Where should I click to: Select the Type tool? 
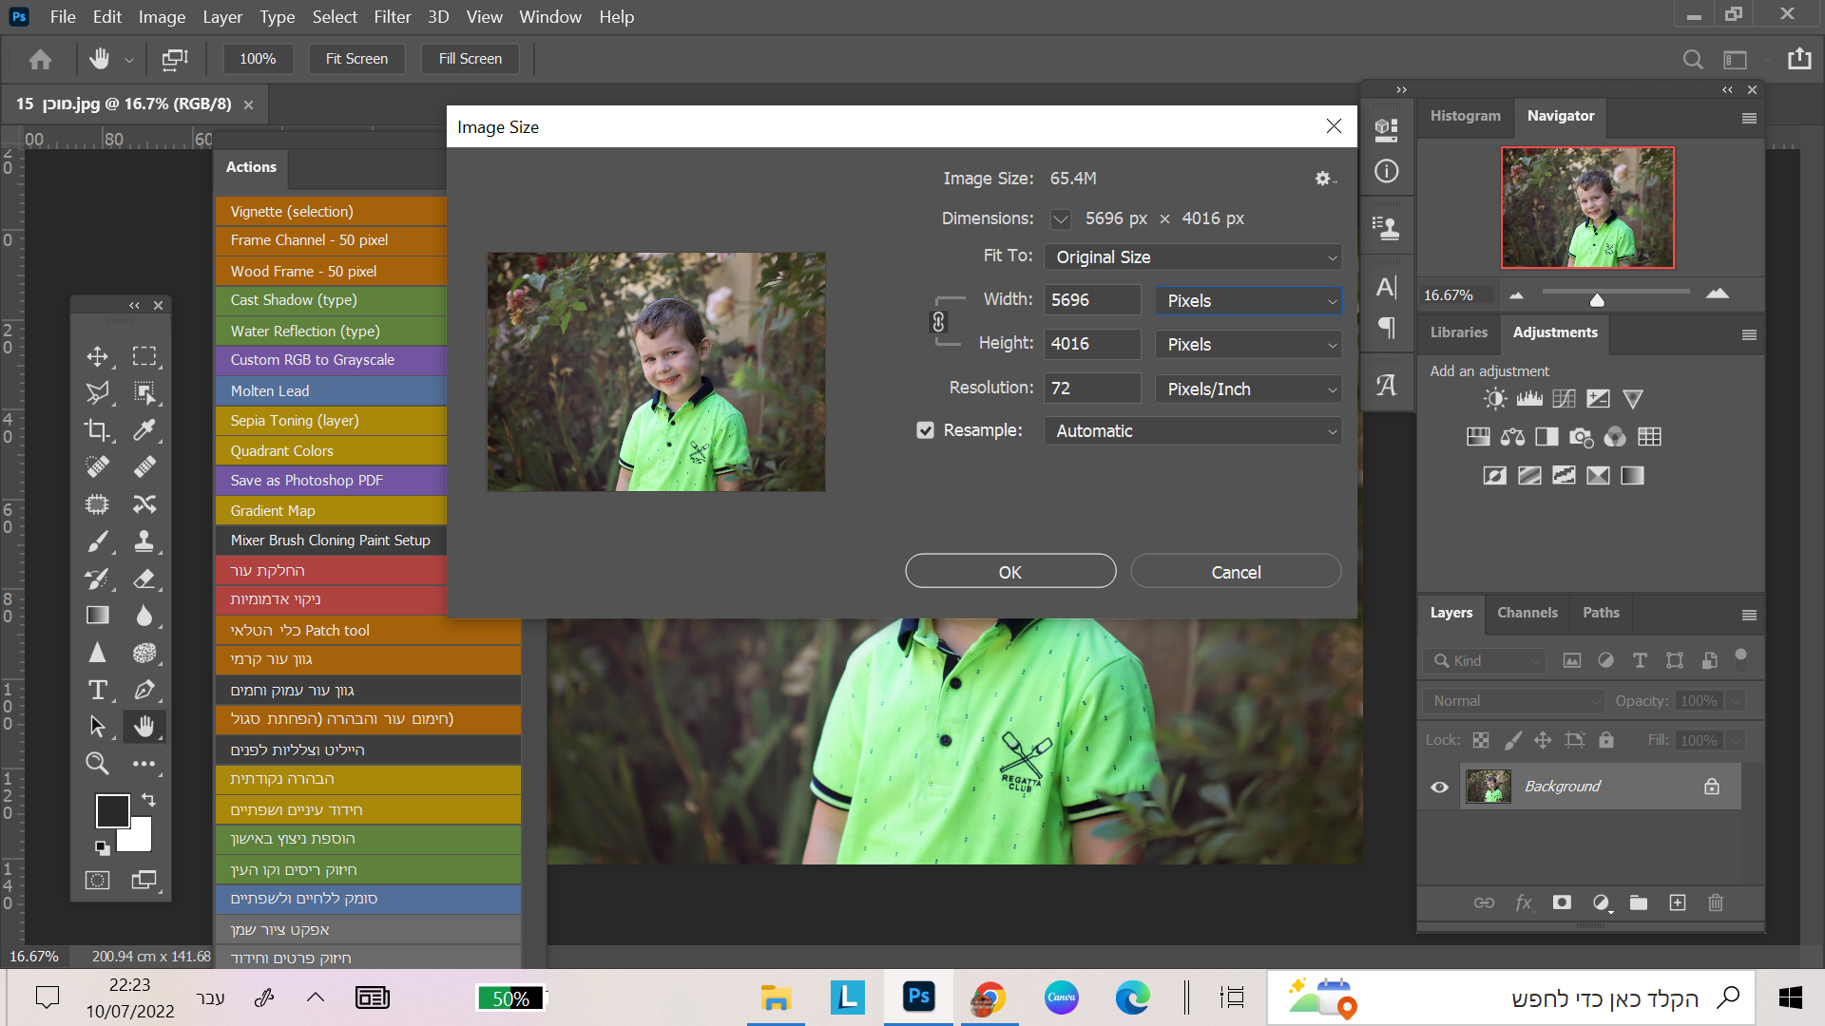(97, 690)
